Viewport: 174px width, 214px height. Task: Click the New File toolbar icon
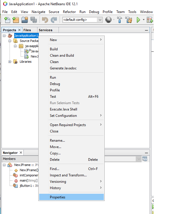[x=7, y=20]
